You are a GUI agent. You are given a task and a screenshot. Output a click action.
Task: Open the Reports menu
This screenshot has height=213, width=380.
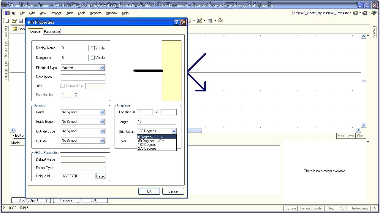(96, 13)
